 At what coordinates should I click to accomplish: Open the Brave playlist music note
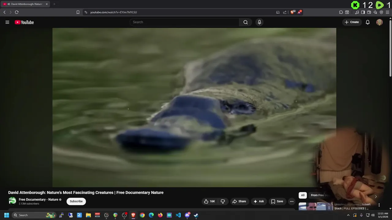point(357,12)
